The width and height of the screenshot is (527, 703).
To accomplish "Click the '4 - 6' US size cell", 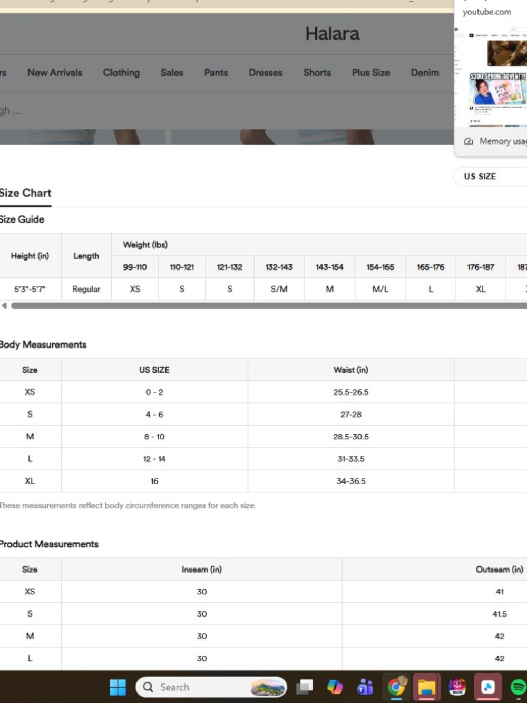I will point(154,415).
